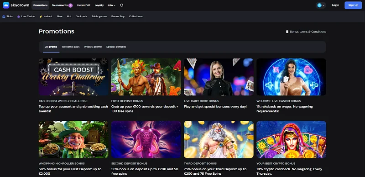This screenshot has height=177, width=365.
Task: Click the SECOND DEPOSIT BONUS title
Action: [129, 163]
